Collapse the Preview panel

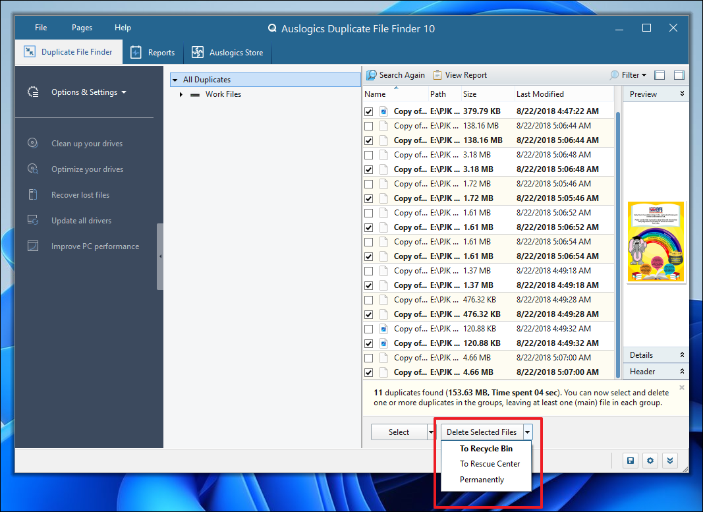(x=682, y=94)
